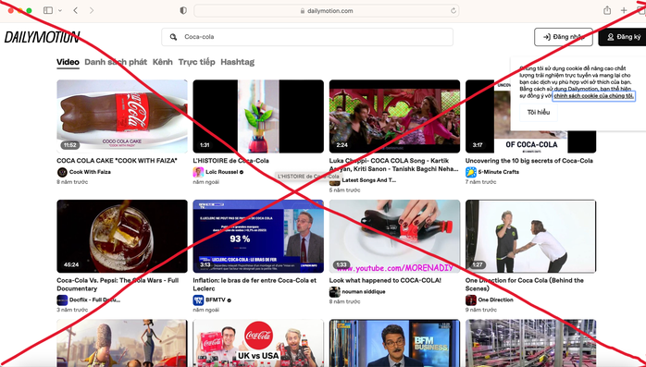646x367 pixels.
Task: Focus the Coca-cola search field
Action: [307, 37]
